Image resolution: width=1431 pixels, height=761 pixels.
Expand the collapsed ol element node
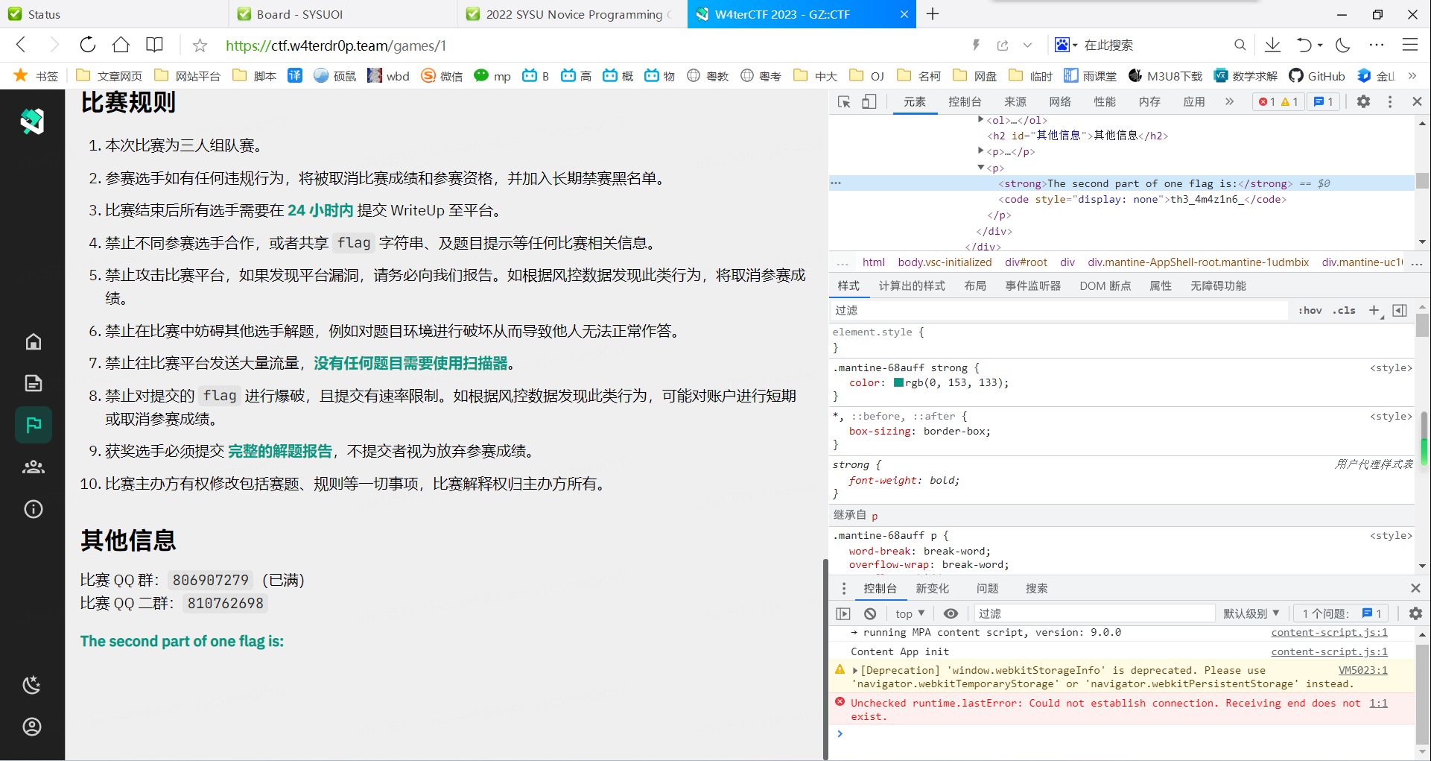981,120
